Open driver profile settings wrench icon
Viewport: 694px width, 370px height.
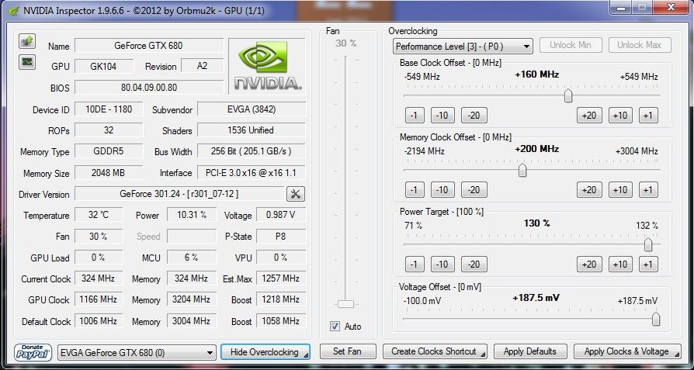point(296,194)
